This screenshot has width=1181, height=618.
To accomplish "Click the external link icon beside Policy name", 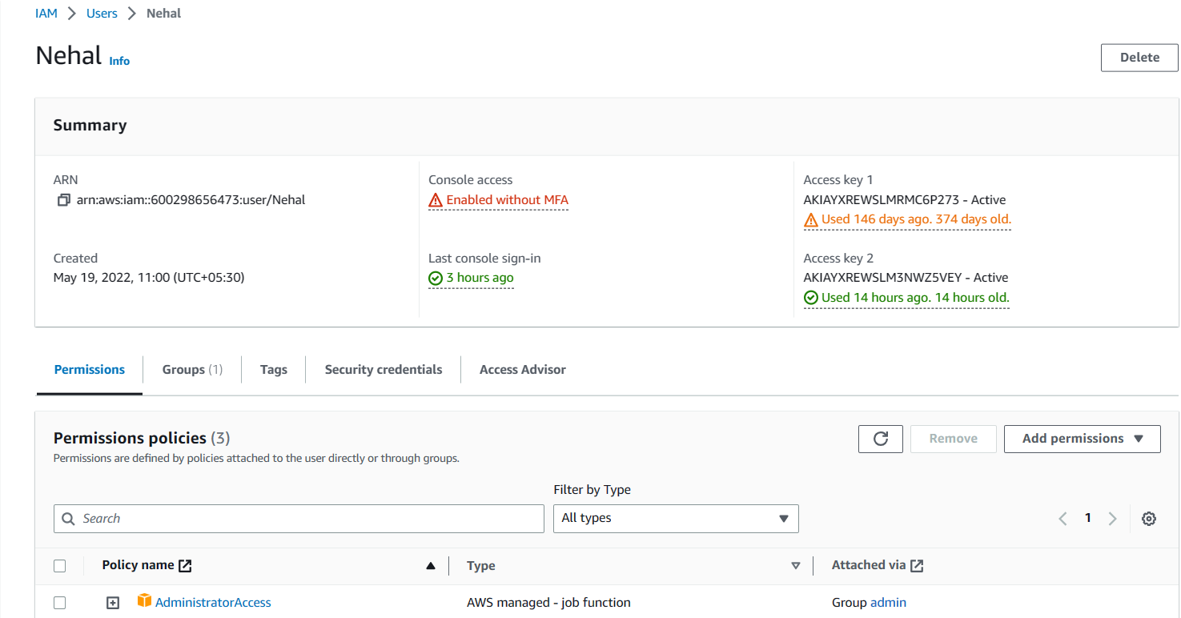I will click(185, 566).
